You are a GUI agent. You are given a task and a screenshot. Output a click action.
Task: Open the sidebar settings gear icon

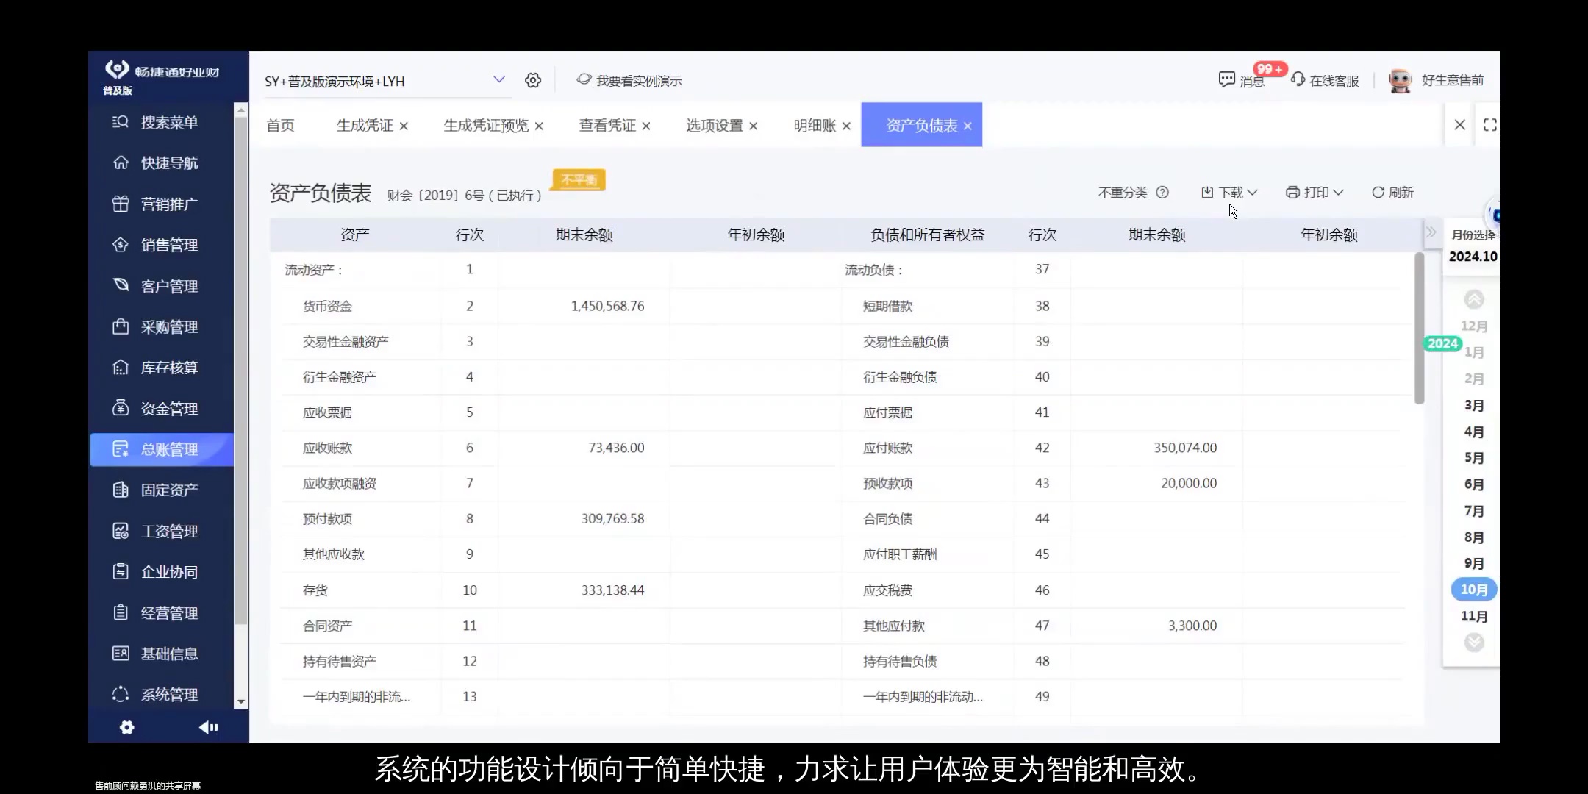click(126, 728)
